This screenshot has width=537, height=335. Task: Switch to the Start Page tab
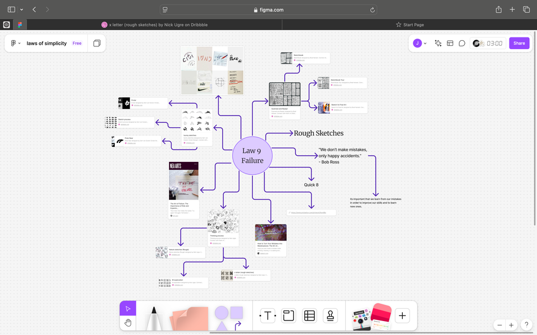[409, 25]
